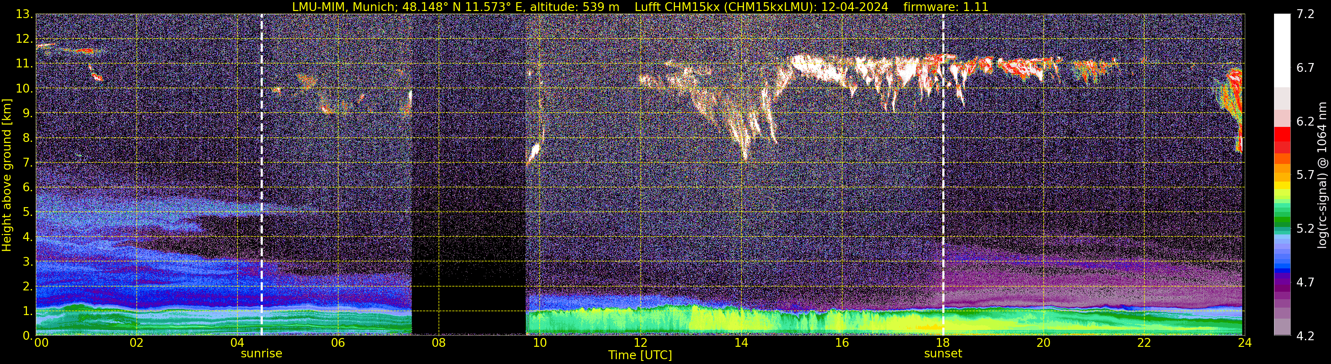Click time axis tick label '02'

(x=136, y=343)
